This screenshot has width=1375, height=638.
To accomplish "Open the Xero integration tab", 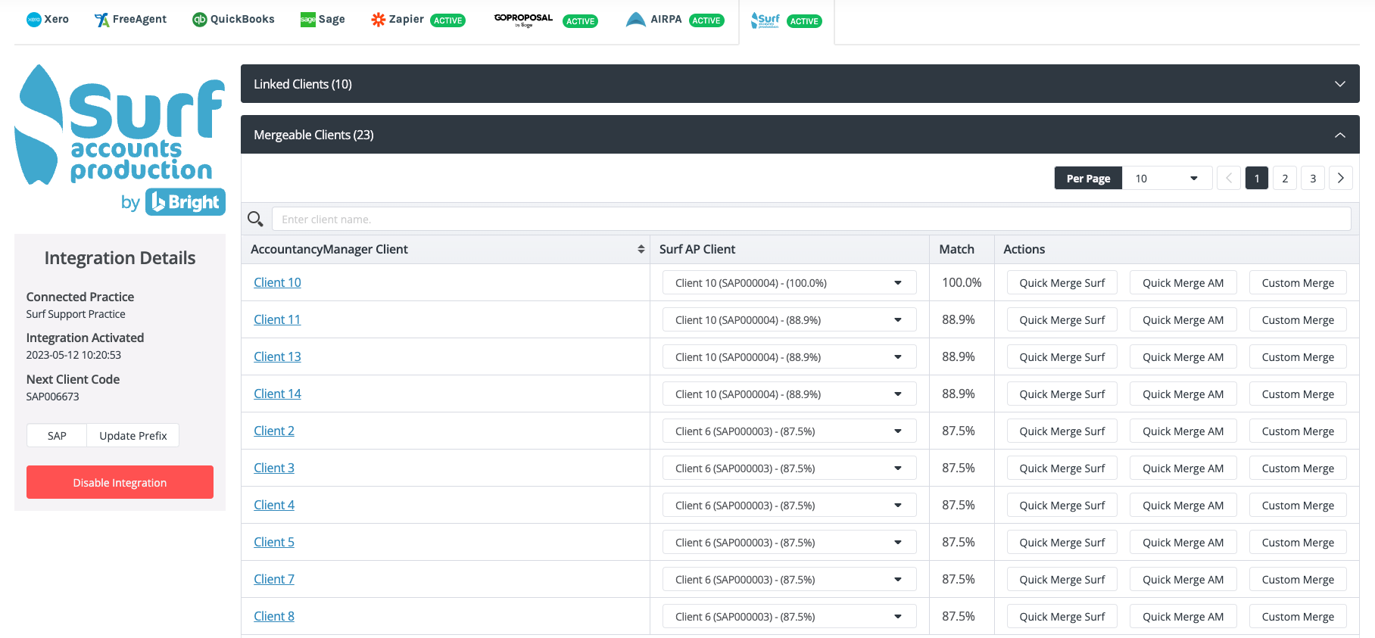I will [48, 20].
